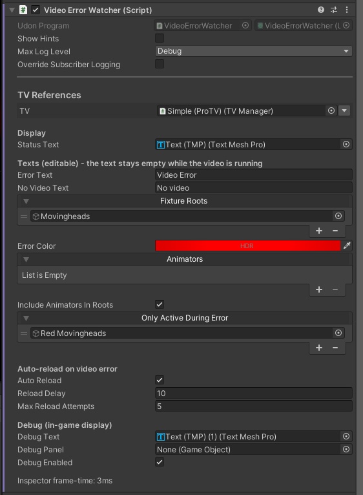Click the TextMeshPro icon in Debug Text
This screenshot has width=363, height=495.
point(161,437)
